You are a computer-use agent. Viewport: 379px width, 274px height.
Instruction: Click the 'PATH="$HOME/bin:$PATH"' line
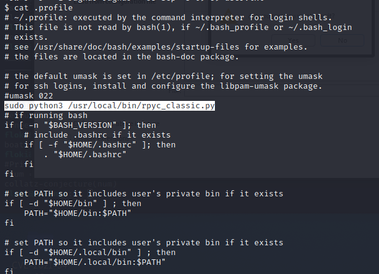pos(78,213)
